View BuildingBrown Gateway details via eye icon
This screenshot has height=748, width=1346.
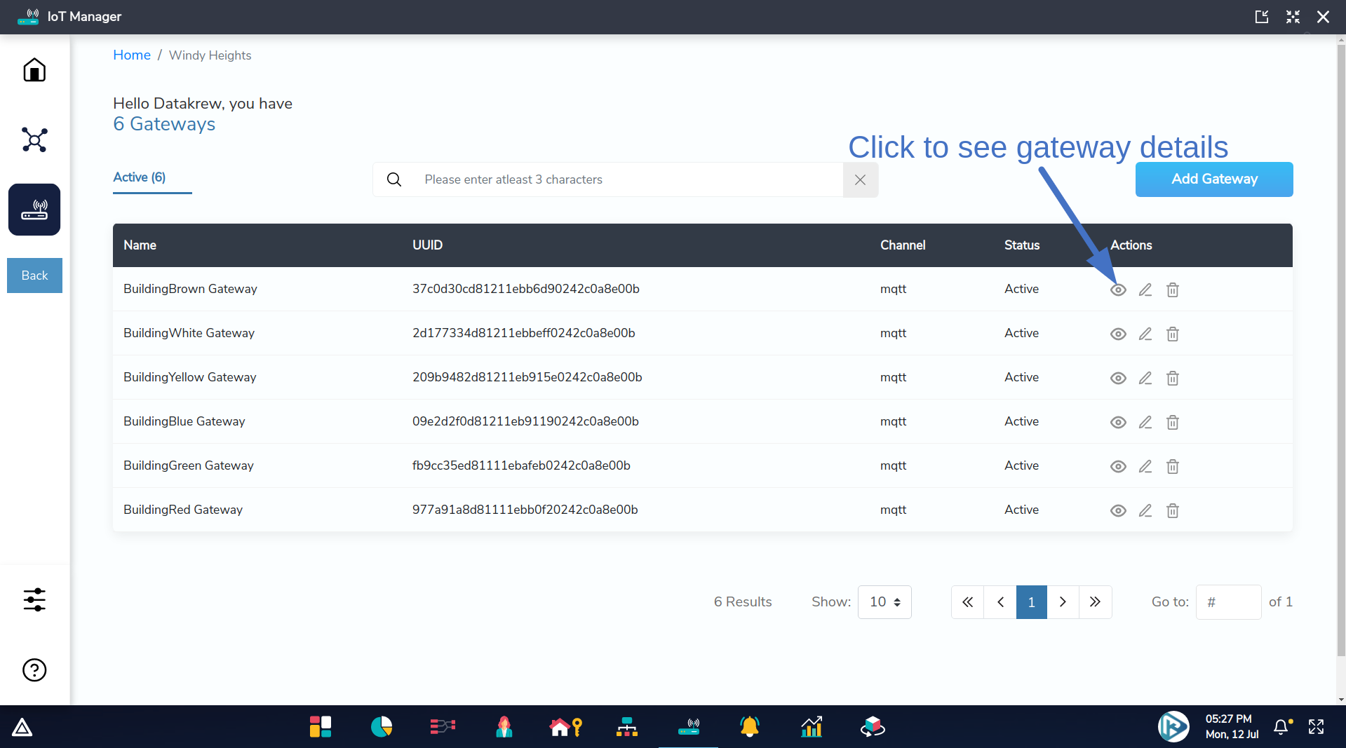pos(1118,290)
